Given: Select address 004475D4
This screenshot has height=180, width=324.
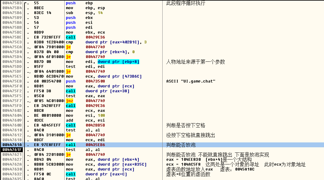Looking at the screenshot, I should 12,57.
